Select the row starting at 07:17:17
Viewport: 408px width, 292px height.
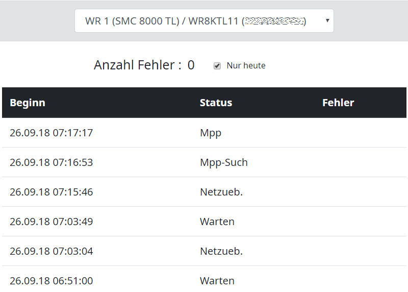[51, 133]
